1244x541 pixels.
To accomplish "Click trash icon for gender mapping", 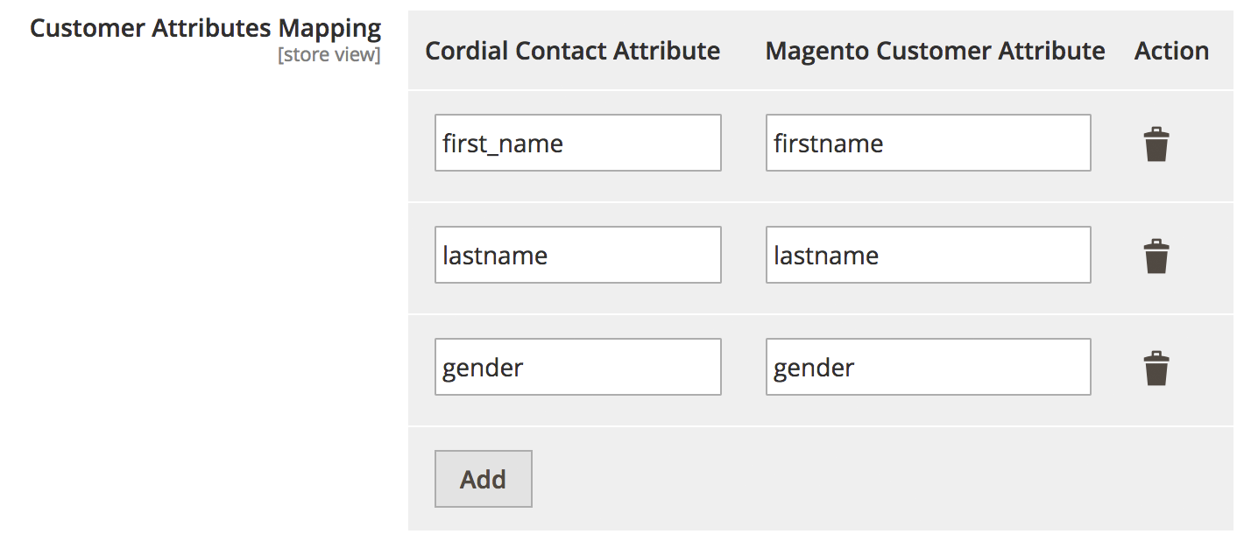I will point(1156,369).
